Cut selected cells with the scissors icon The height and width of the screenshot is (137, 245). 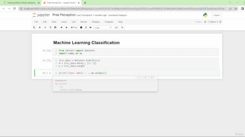46,27
